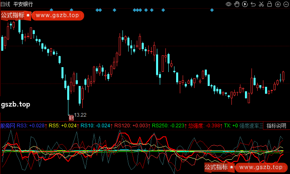
Task: Click the undo back arrow icon
Action: point(253,4)
